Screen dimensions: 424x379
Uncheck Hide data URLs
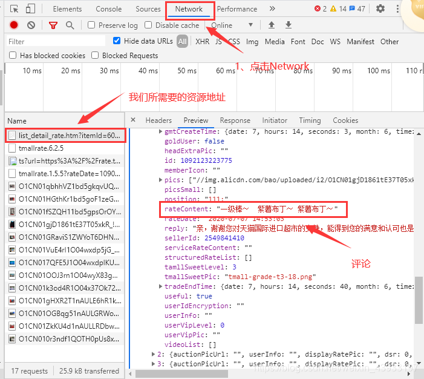coord(117,41)
